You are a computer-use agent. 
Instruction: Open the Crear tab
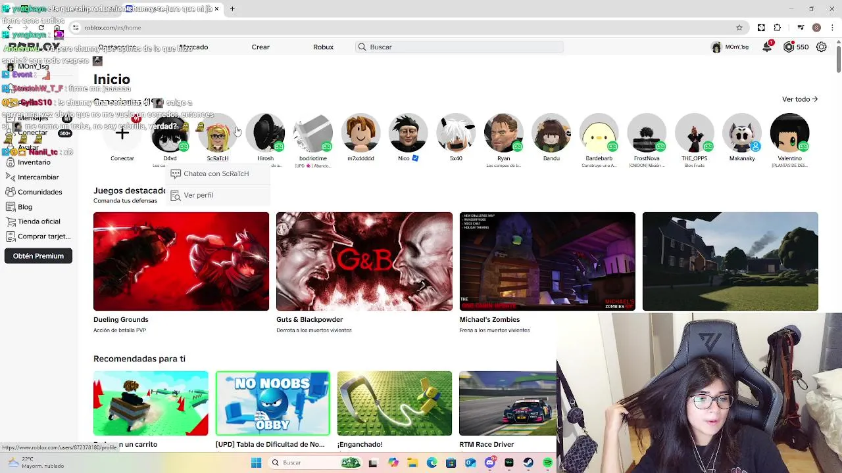click(260, 47)
